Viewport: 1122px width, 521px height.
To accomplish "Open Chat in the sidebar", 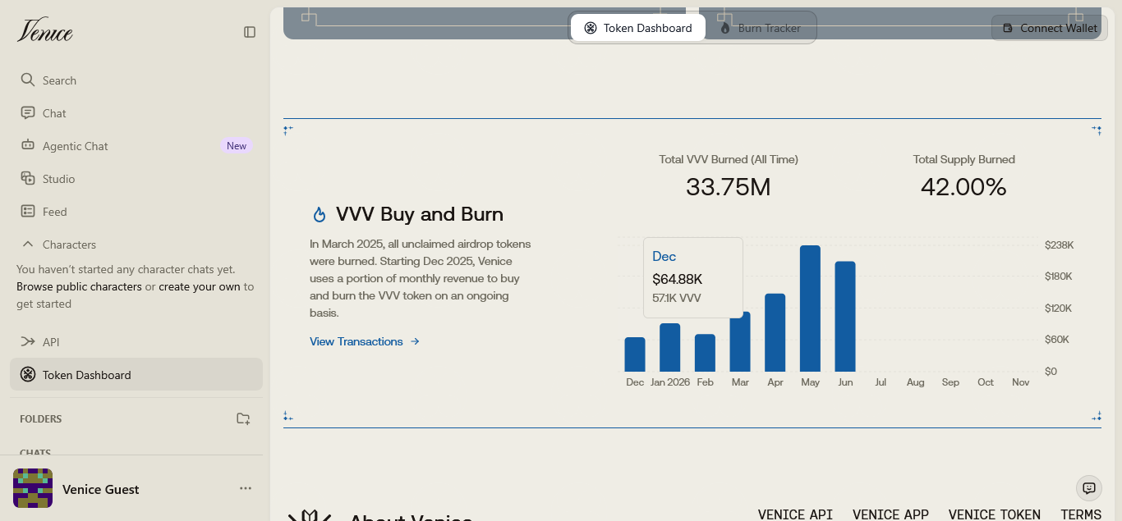I will (x=136, y=113).
